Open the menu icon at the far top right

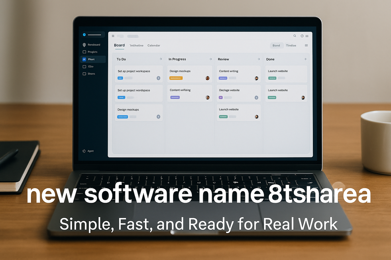point(306,36)
